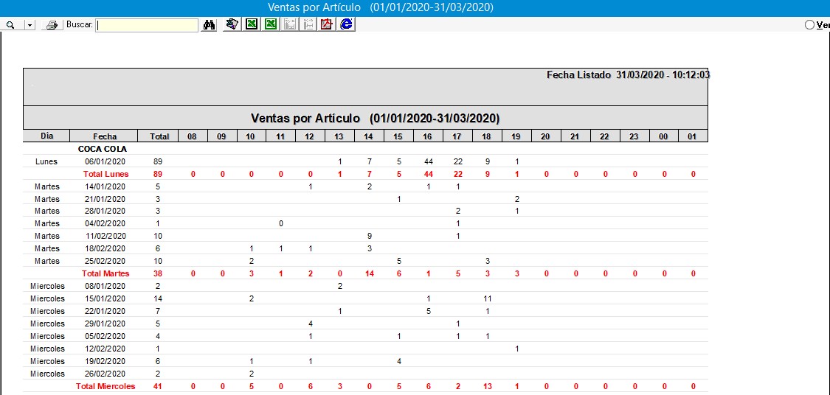The image size is (830, 395).
Task: Click the Lunes day cell for 06/01/2020
Action: point(46,161)
